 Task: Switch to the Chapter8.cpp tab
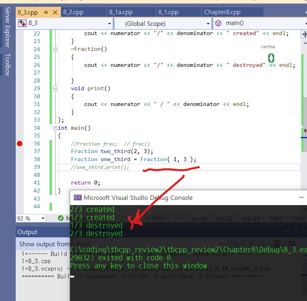[222, 12]
